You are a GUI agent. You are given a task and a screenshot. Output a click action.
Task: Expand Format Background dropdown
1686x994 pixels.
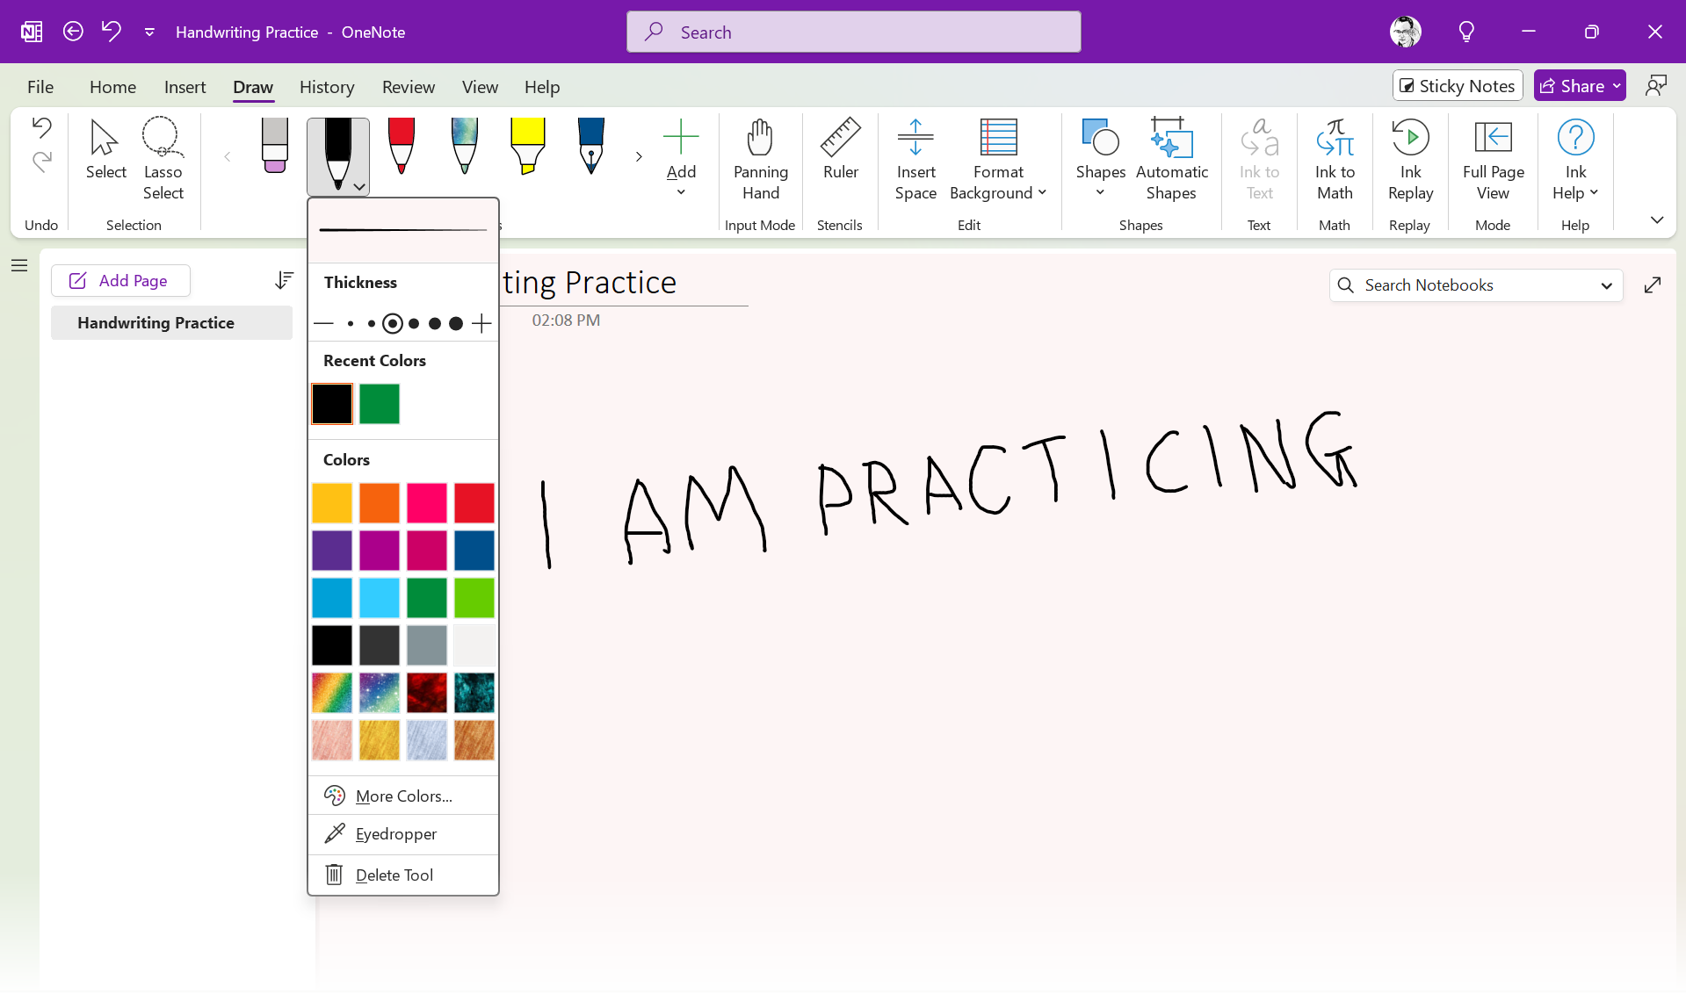[1043, 193]
